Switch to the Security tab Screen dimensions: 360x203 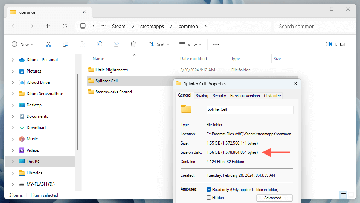pos(219,95)
